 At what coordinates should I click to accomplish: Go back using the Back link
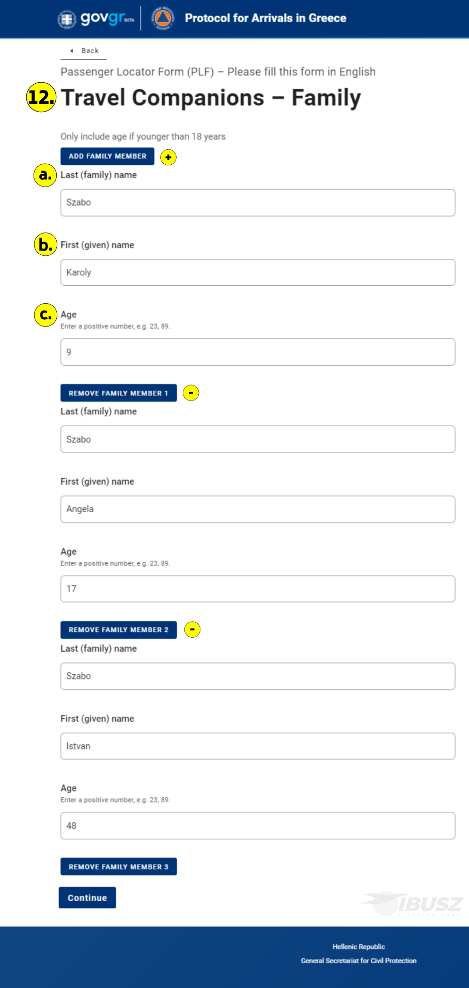(84, 51)
